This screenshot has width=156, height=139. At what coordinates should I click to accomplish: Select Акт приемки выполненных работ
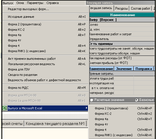(46, 59)
